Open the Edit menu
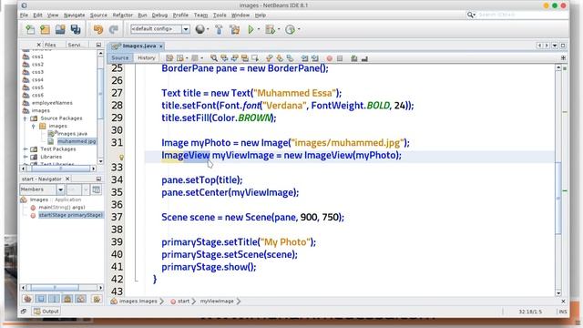Screen dimensions: 583x328 tap(37, 15)
